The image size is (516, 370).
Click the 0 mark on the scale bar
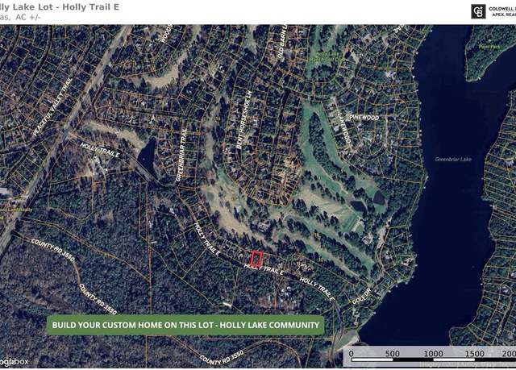pyautogui.click(x=352, y=354)
